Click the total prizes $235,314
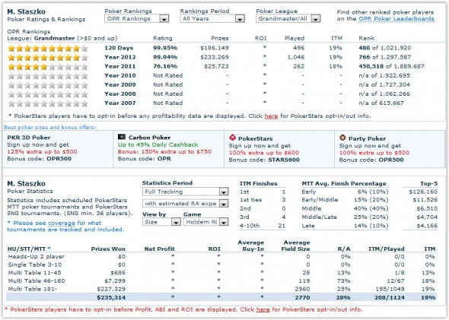449x320 pixels. pyautogui.click(x=111, y=298)
